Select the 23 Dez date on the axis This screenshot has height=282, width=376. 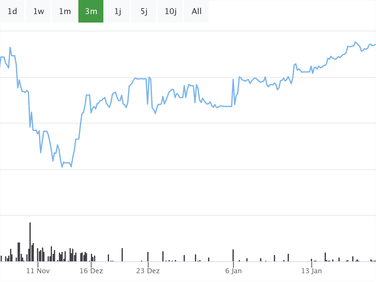(148, 271)
